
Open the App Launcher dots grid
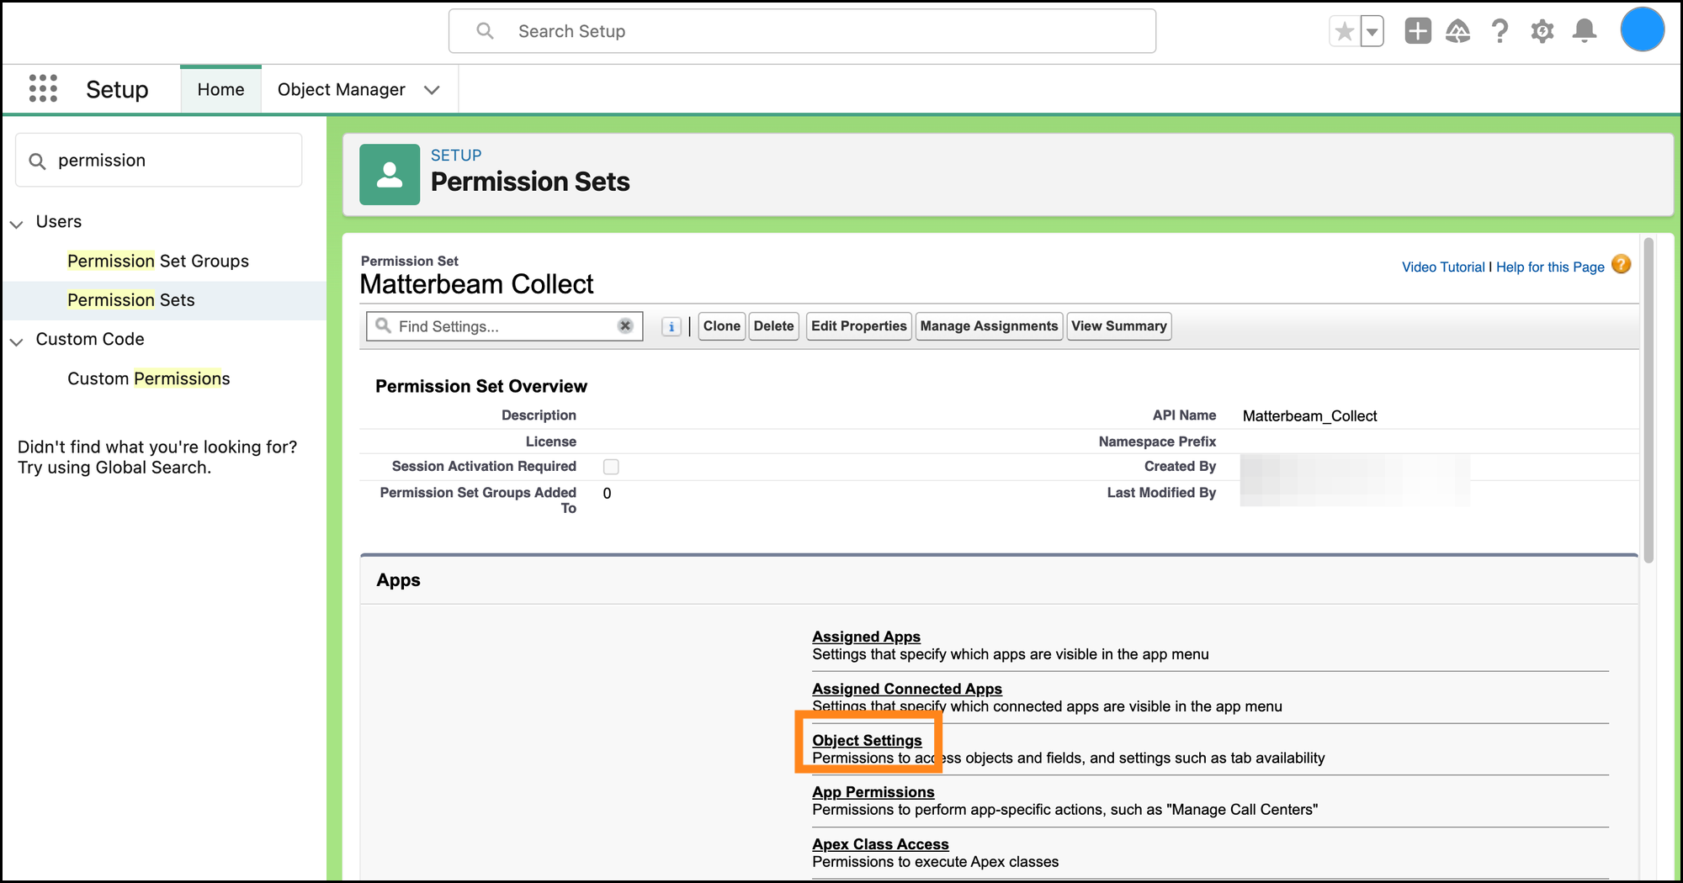pos(43,88)
